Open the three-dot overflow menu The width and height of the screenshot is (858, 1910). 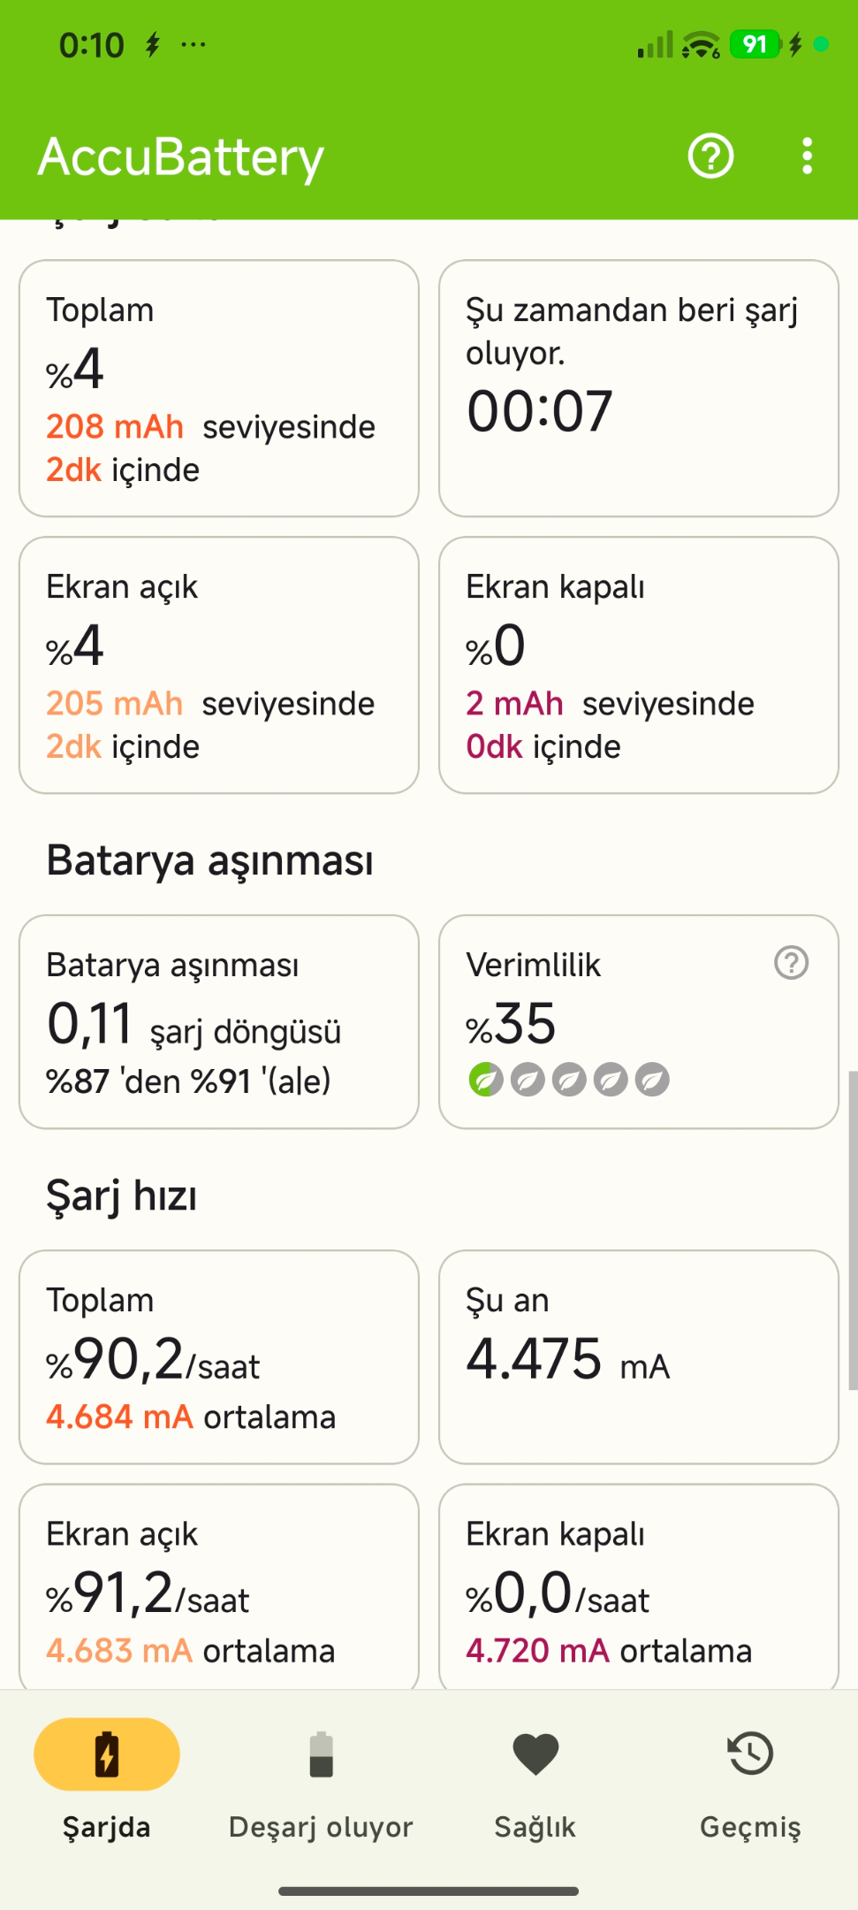[x=807, y=157]
